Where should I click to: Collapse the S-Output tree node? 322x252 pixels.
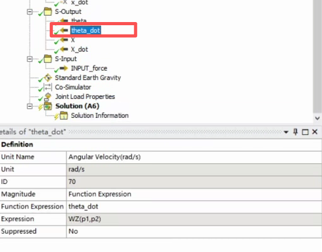tap(30, 12)
